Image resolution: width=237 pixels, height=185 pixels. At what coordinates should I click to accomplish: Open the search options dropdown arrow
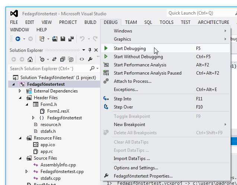[x=97, y=69]
